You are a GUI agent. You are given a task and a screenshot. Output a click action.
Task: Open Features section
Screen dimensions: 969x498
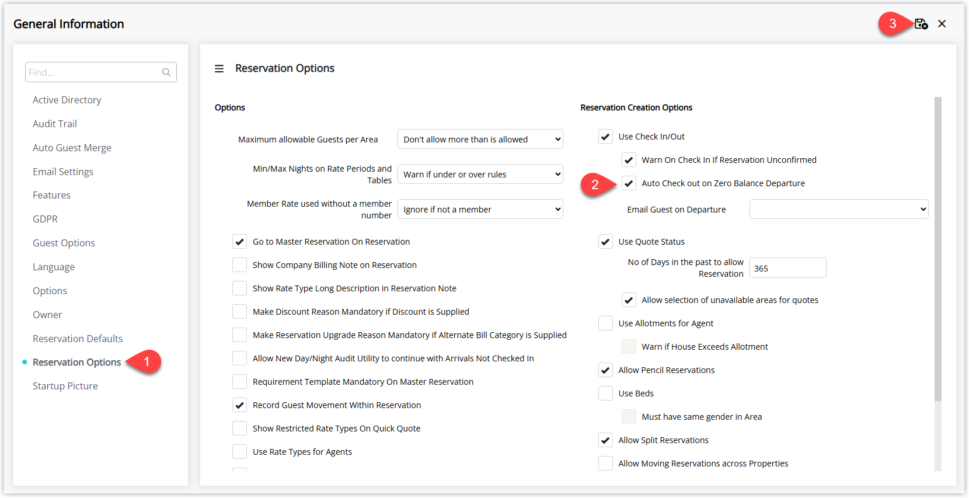pyautogui.click(x=51, y=195)
